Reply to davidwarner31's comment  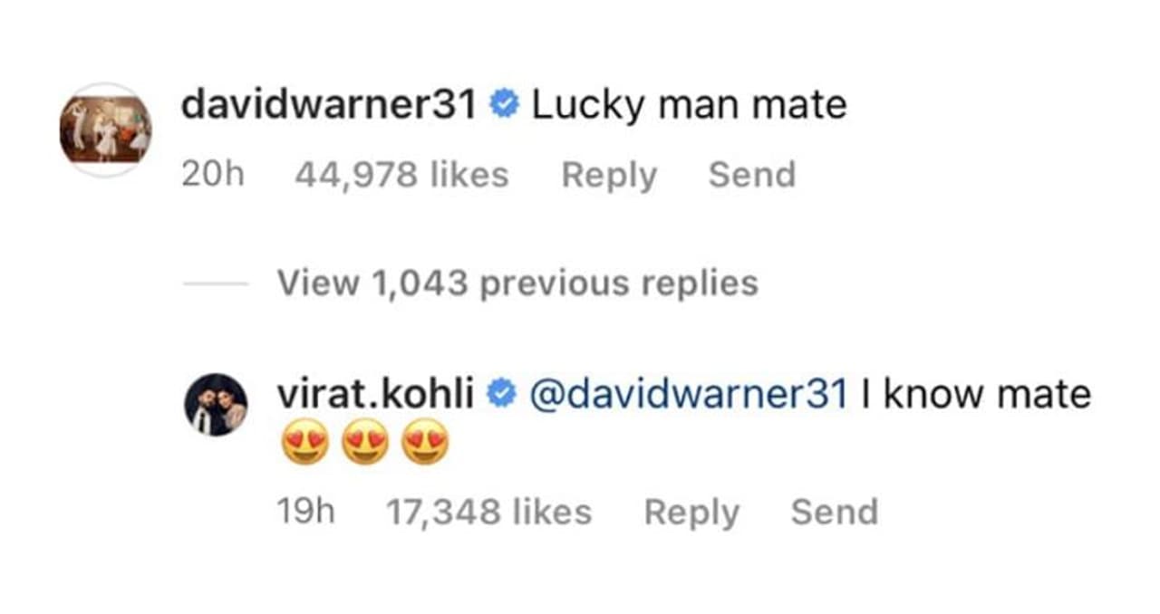pyautogui.click(x=609, y=175)
